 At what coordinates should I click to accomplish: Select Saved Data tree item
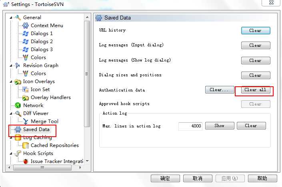pos(36,129)
